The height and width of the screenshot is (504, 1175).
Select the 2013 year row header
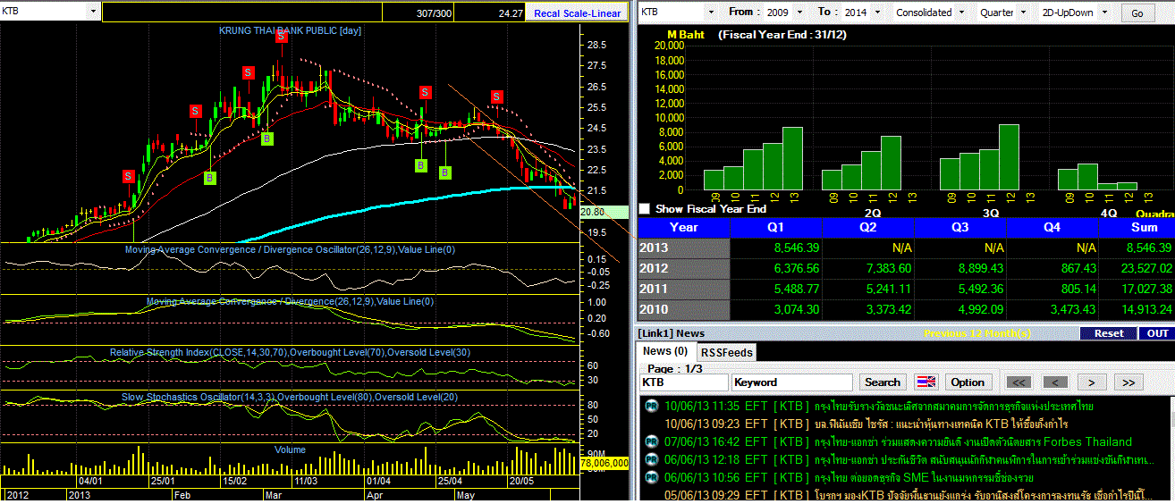click(x=683, y=248)
